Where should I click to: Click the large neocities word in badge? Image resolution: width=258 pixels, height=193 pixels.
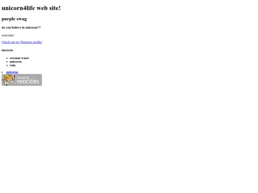point(28,81)
